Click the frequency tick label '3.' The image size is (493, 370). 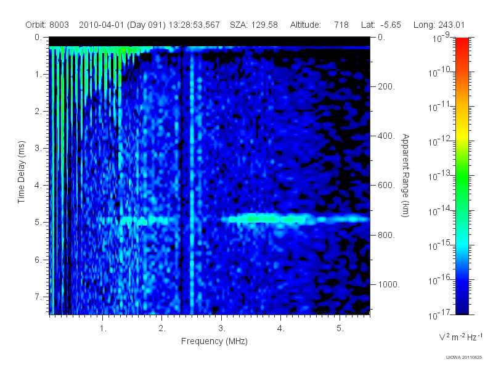coord(222,329)
